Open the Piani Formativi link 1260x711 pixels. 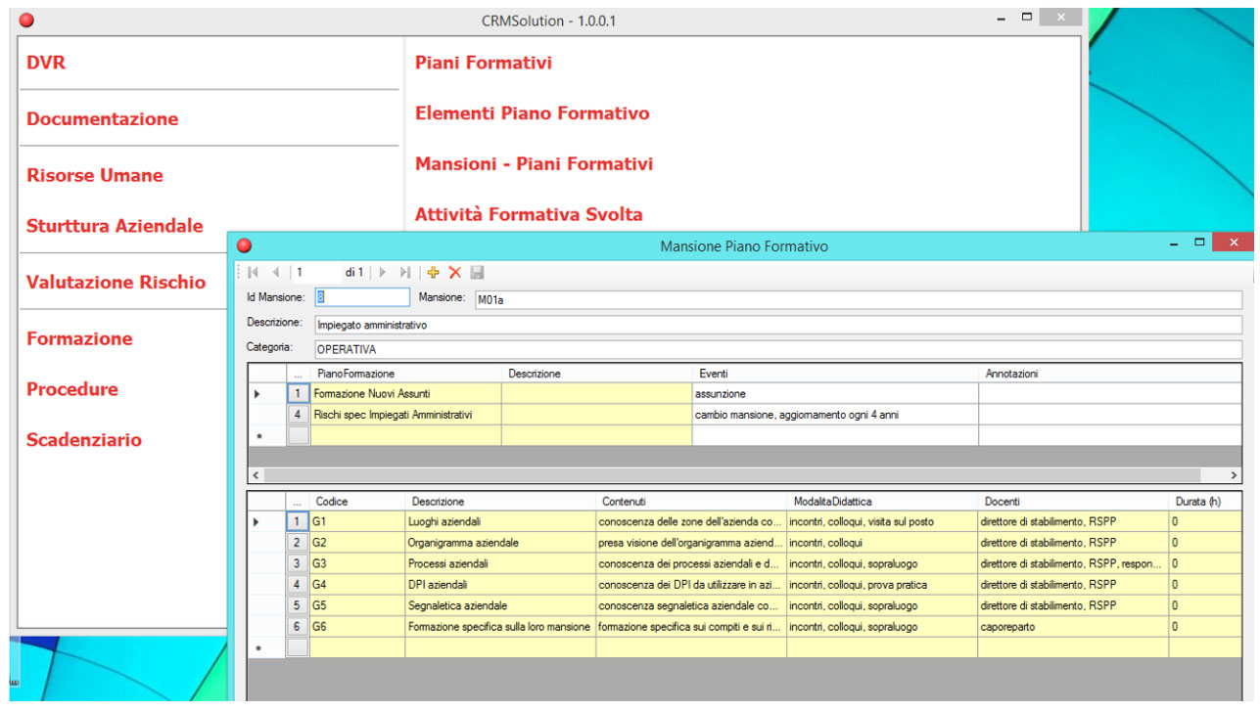484,63
